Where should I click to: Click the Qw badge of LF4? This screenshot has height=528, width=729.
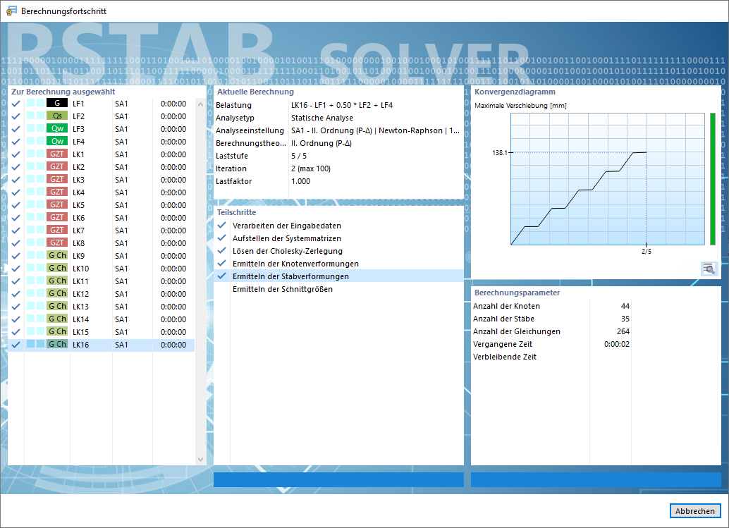click(x=57, y=141)
